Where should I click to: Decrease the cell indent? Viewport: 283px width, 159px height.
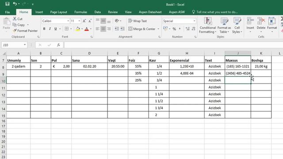(117, 29)
